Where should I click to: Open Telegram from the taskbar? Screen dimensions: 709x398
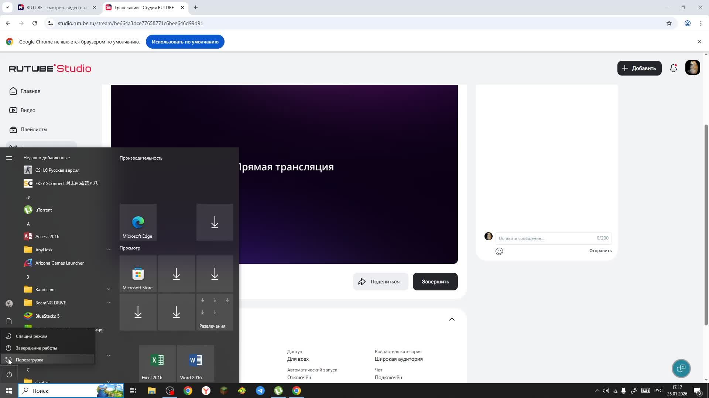click(260, 391)
